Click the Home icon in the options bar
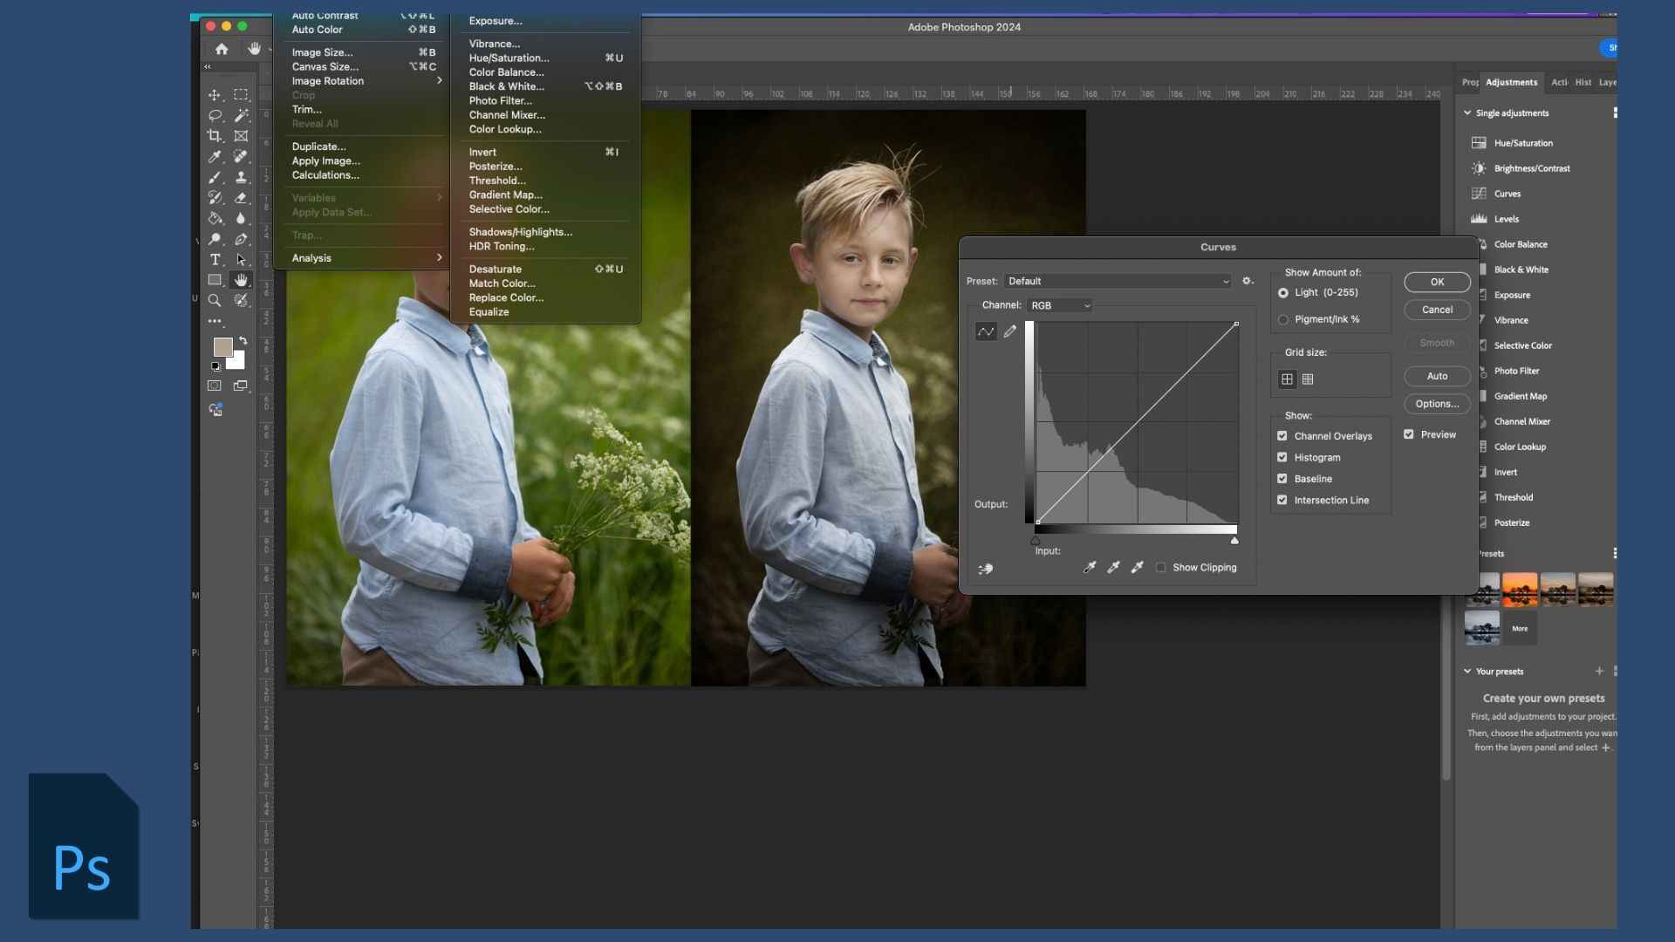The width and height of the screenshot is (1675, 942). (222, 49)
